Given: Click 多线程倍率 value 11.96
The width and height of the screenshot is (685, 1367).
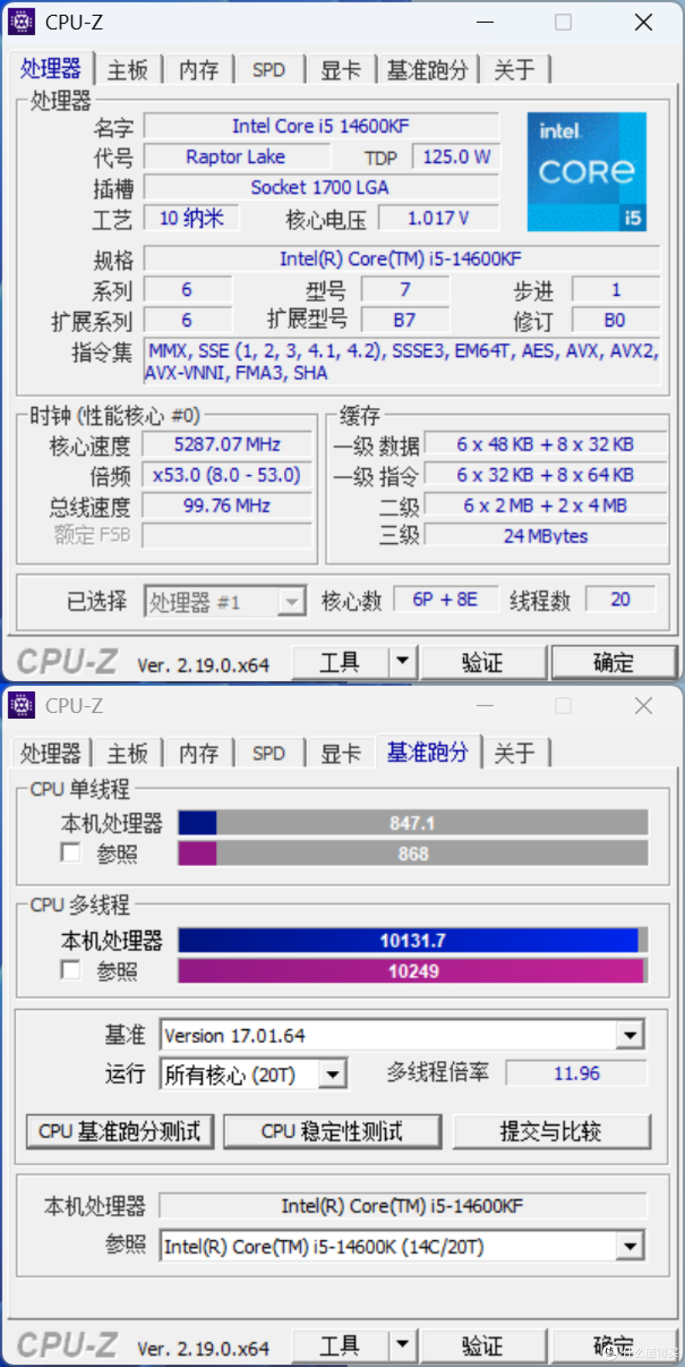Looking at the screenshot, I should coord(577,1073).
